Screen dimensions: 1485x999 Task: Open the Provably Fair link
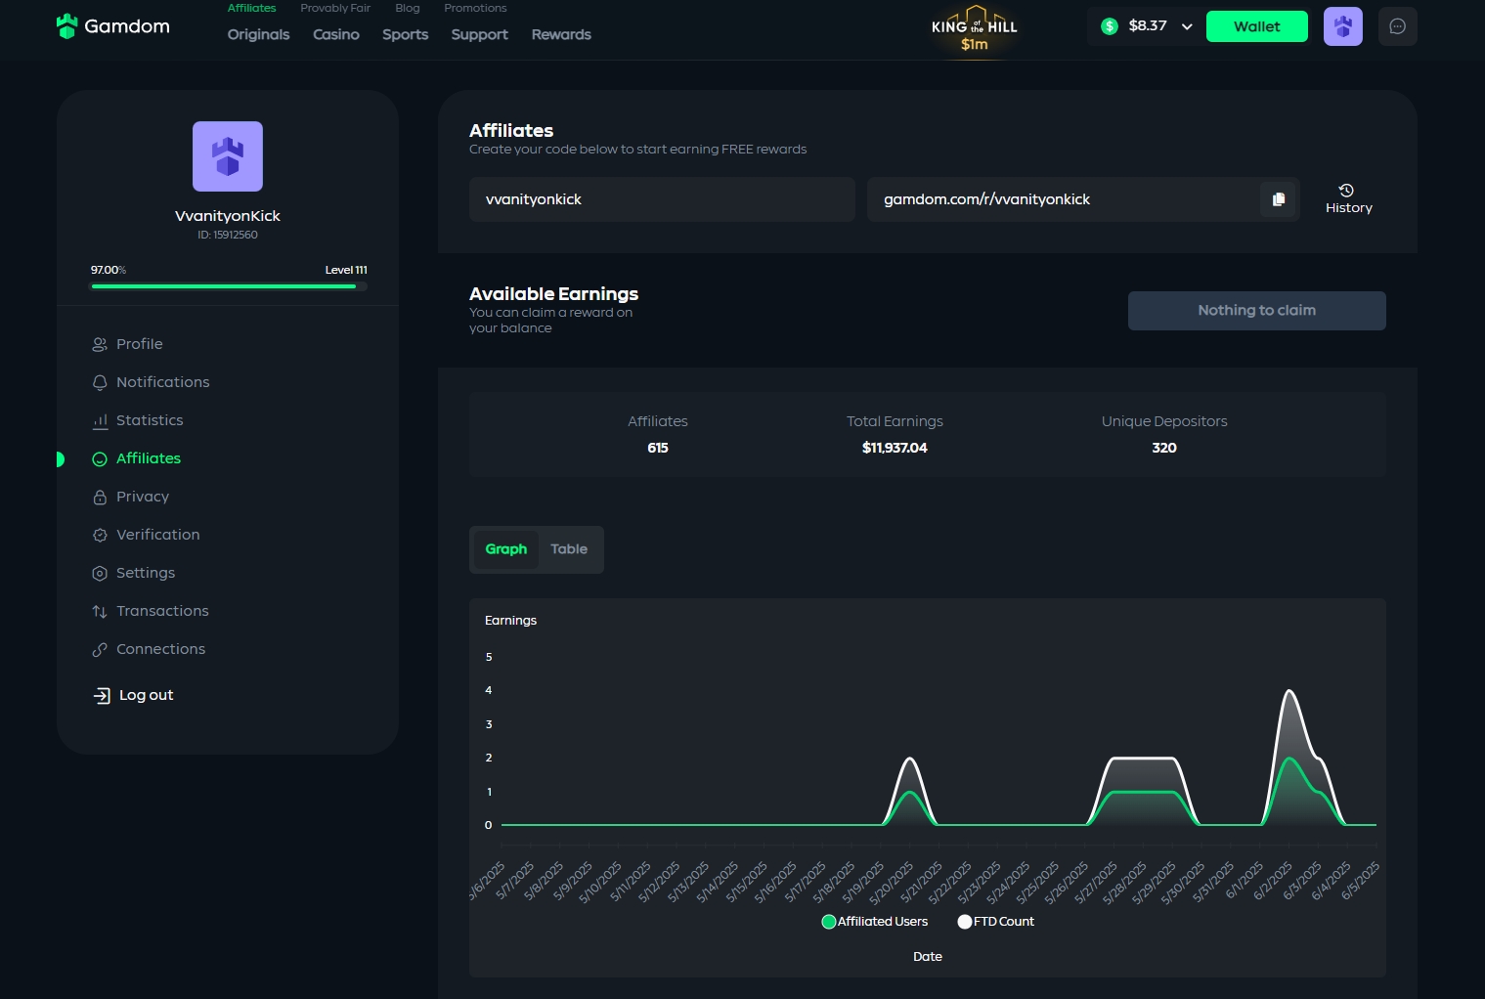(x=335, y=8)
